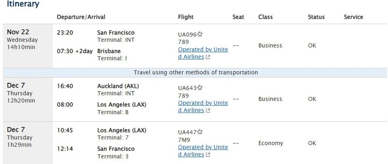Open Operated by United Airlines link for UA447
388x164 pixels.
(203, 151)
